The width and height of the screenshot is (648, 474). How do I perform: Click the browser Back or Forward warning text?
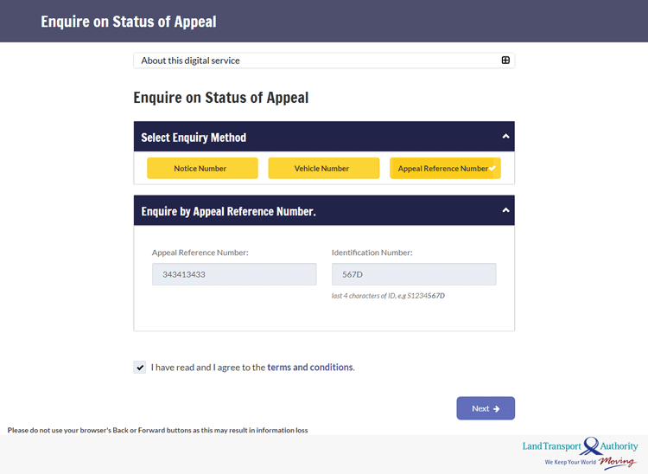point(157,430)
